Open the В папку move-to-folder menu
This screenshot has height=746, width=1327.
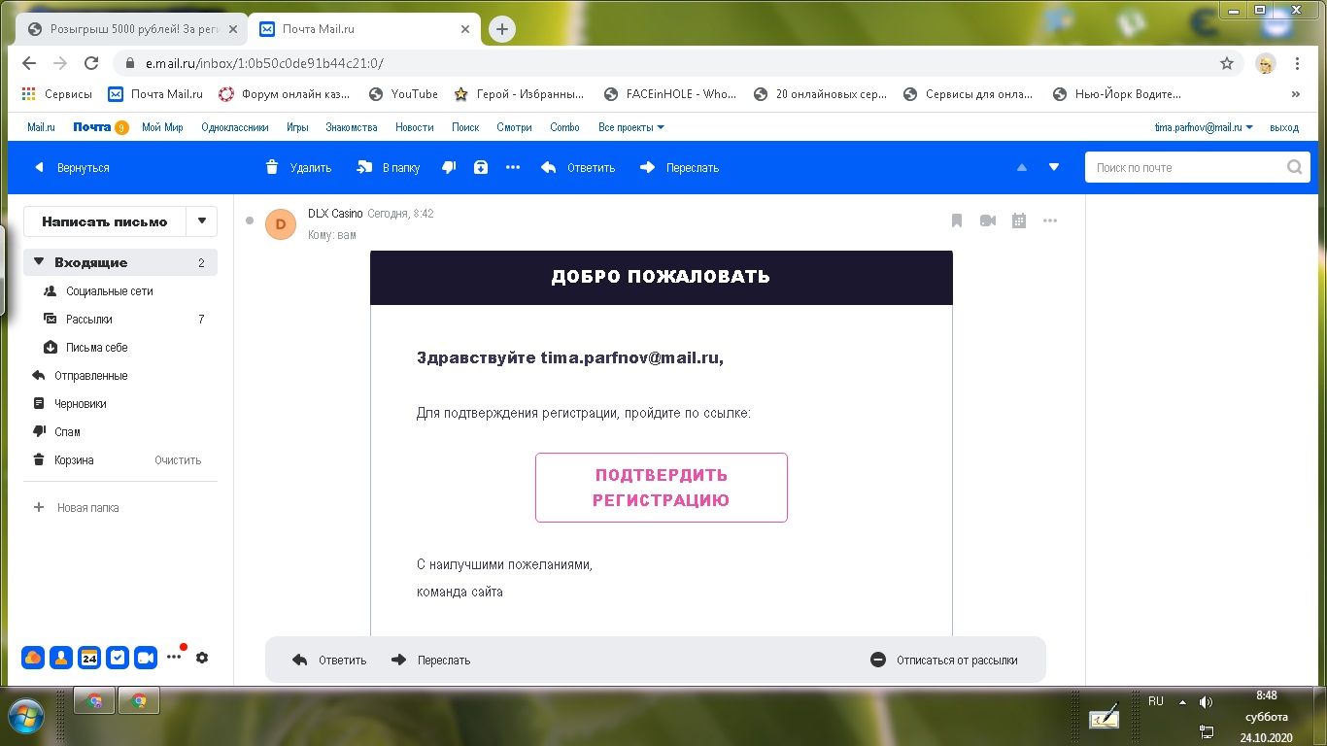click(389, 167)
